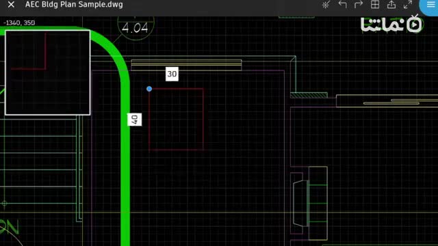This screenshot has height=246, width=438.
Task: Select the blue grip point on rectangle
Action: [149, 89]
